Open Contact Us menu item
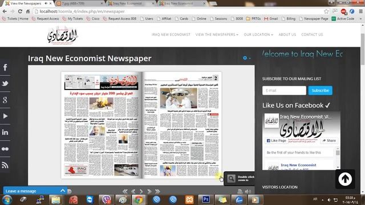 point(312,34)
